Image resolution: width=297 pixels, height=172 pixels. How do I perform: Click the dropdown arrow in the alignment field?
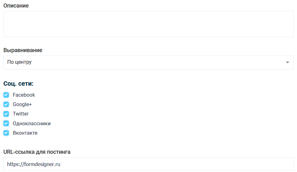[287, 62]
